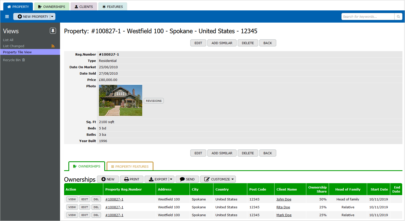Screen dimensions: 405x221
Task: Open the Customize dropdown
Action: [x=218, y=179]
